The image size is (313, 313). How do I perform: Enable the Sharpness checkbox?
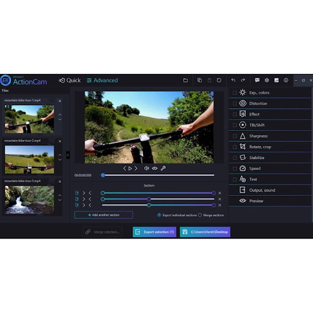(x=235, y=136)
